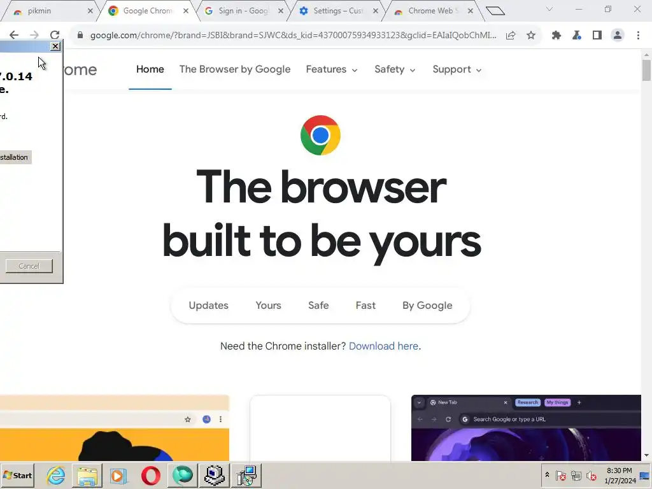Bookmark this tab with the star icon

[531, 36]
